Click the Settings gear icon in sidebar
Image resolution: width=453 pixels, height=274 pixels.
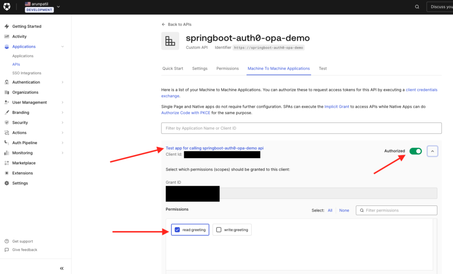[x=7, y=183]
